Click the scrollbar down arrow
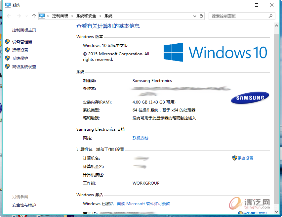The image size is (282, 217). coord(277,212)
